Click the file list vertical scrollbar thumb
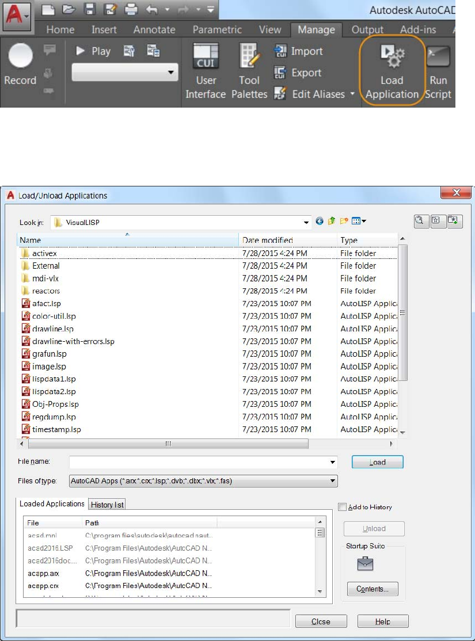Image resolution: width=475 pixels, height=641 pixels. (402, 313)
